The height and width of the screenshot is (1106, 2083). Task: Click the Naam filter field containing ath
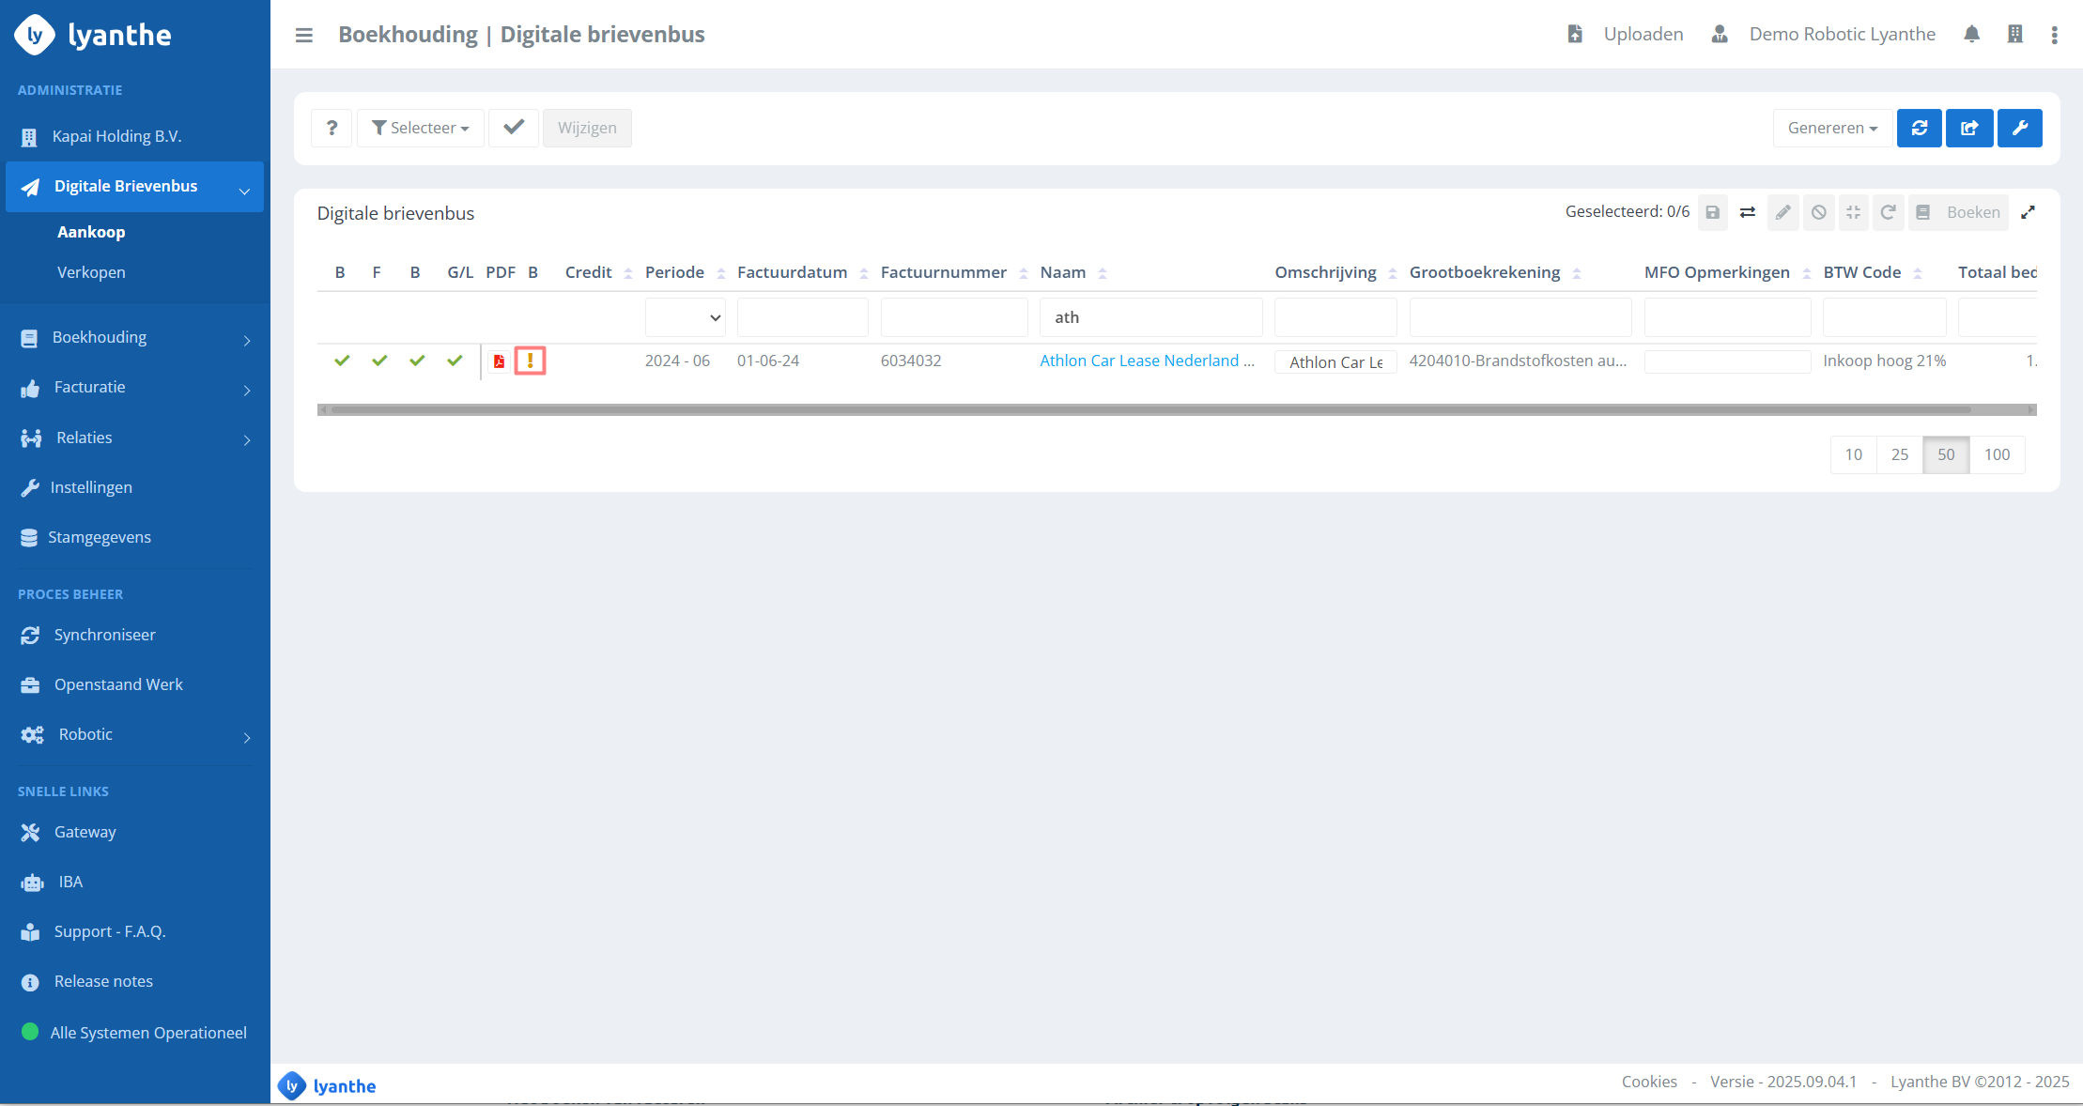pyautogui.click(x=1150, y=317)
